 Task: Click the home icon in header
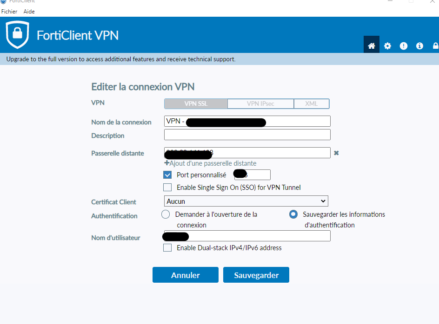pyautogui.click(x=371, y=45)
